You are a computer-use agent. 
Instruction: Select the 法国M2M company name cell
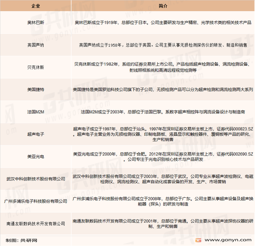click(x=36, y=112)
